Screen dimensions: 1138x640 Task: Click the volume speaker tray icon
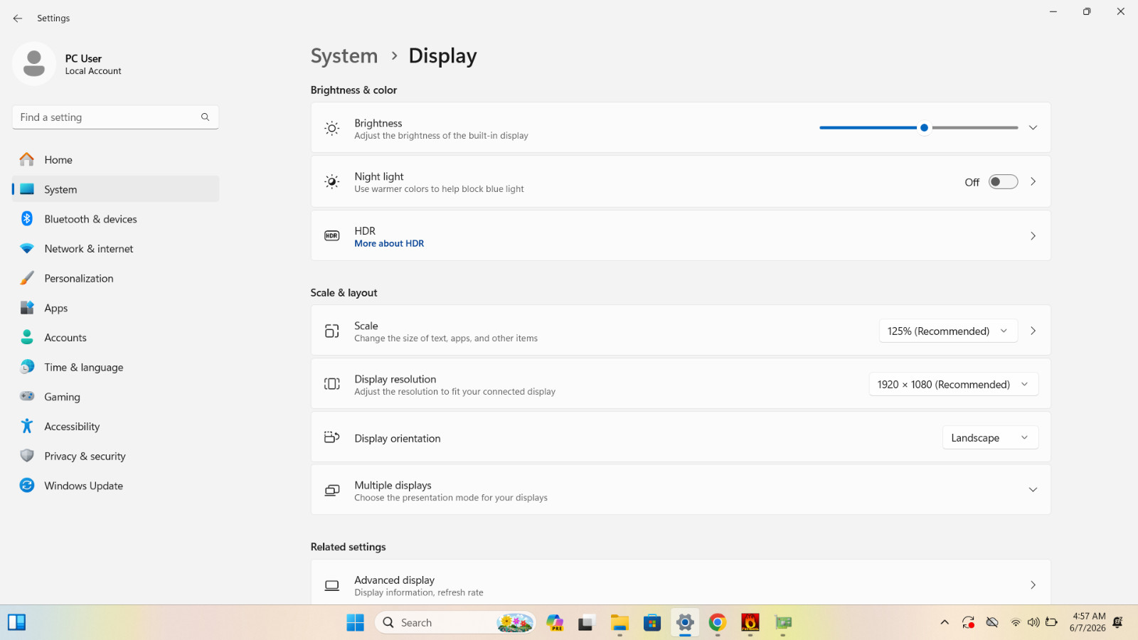click(x=1033, y=622)
